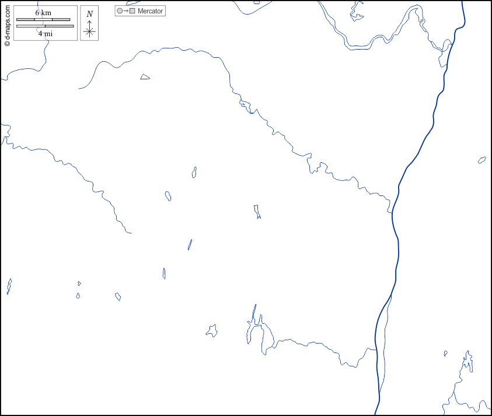Select the 4 mi scale bar

[x=45, y=26]
